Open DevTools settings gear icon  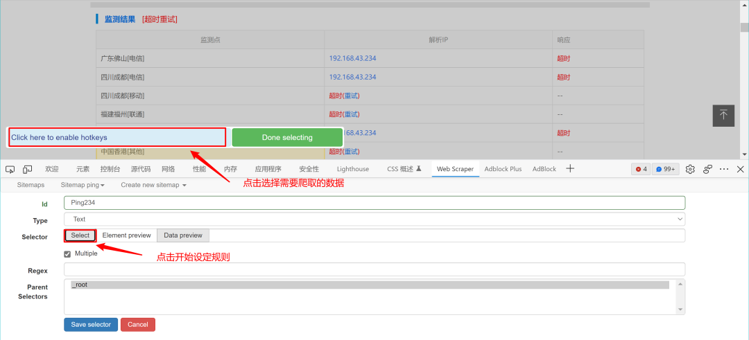(690, 169)
